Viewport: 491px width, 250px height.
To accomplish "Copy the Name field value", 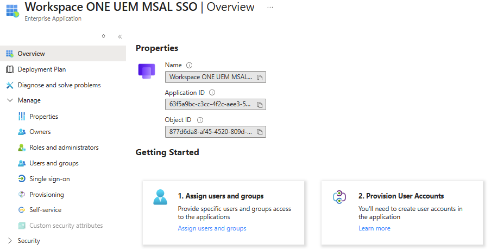I will pyautogui.click(x=260, y=77).
